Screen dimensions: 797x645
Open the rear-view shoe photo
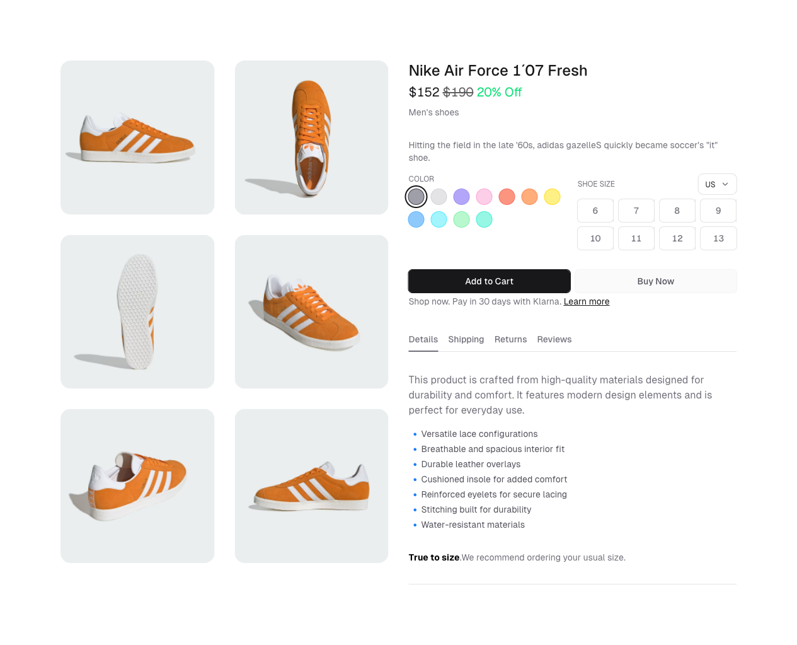[x=137, y=485]
